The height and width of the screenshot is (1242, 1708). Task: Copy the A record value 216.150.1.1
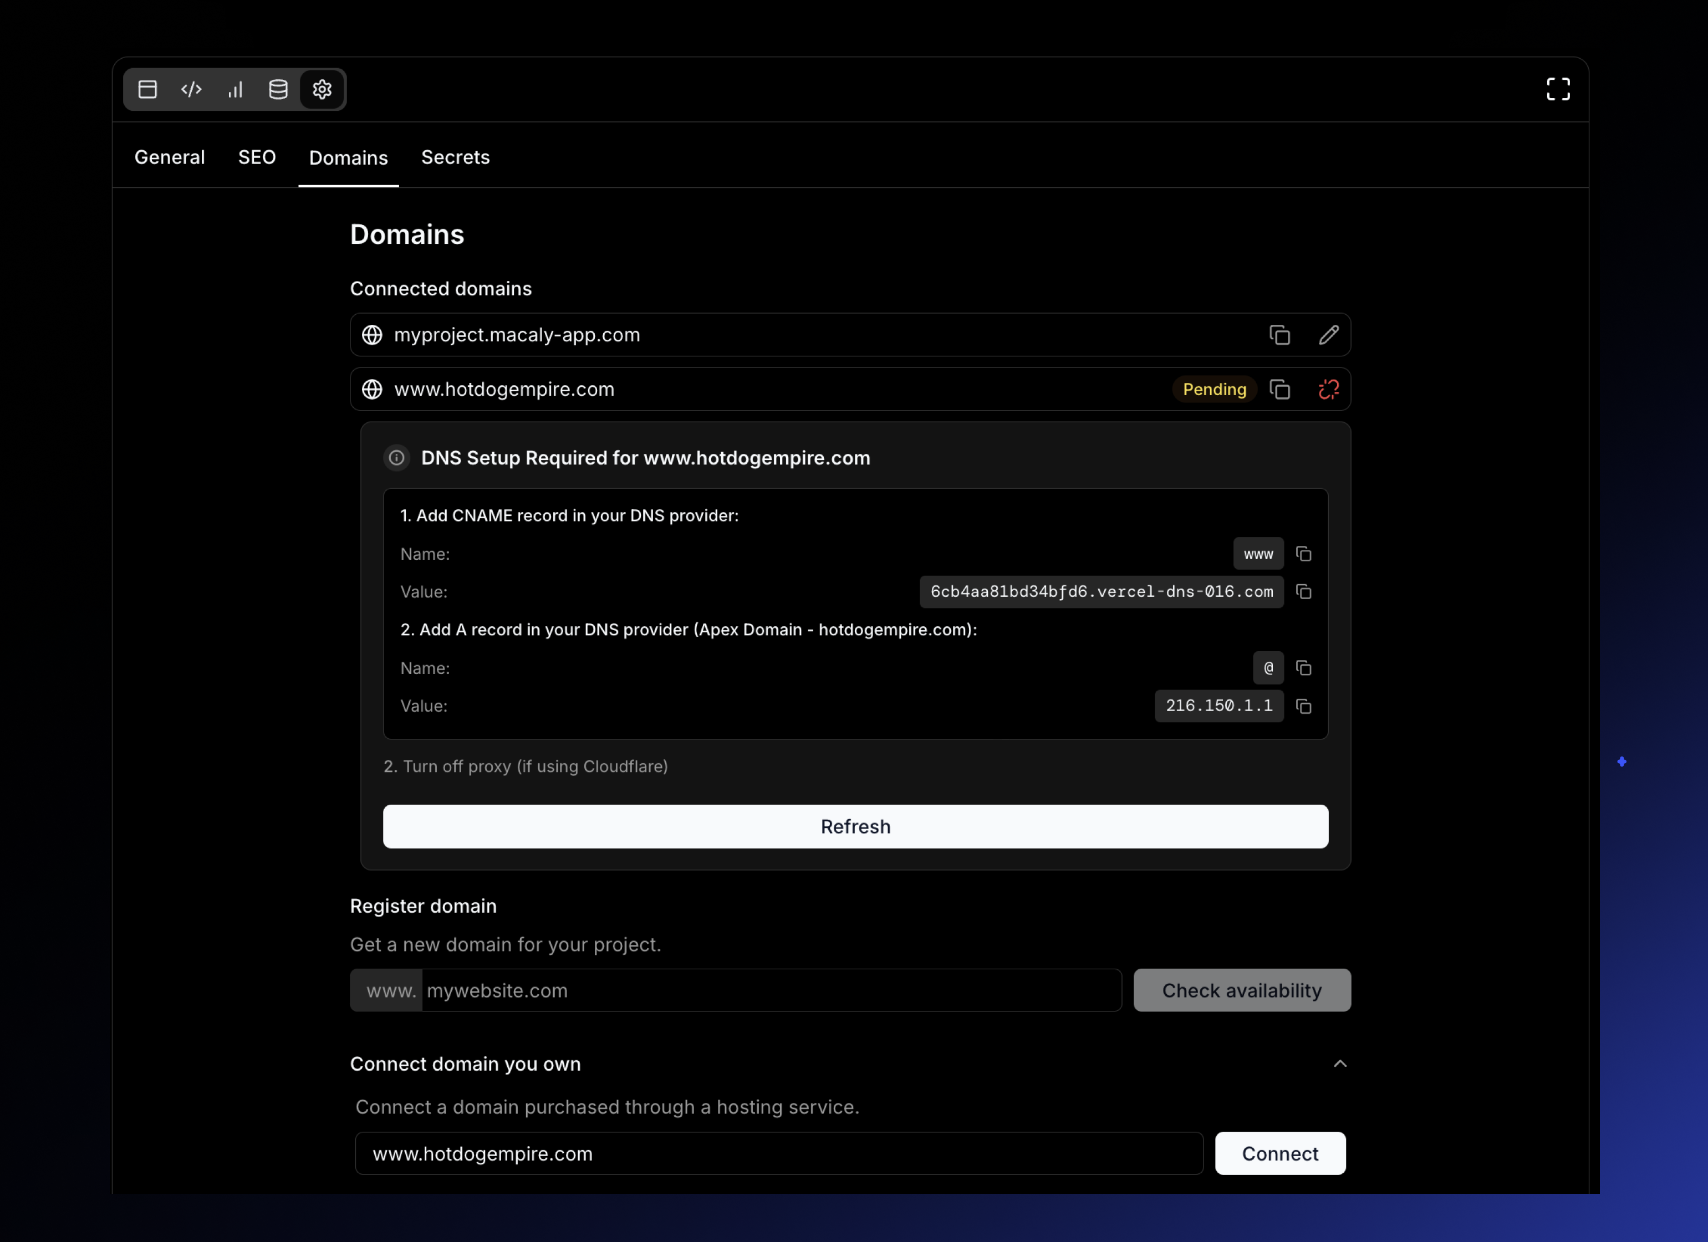(x=1304, y=706)
